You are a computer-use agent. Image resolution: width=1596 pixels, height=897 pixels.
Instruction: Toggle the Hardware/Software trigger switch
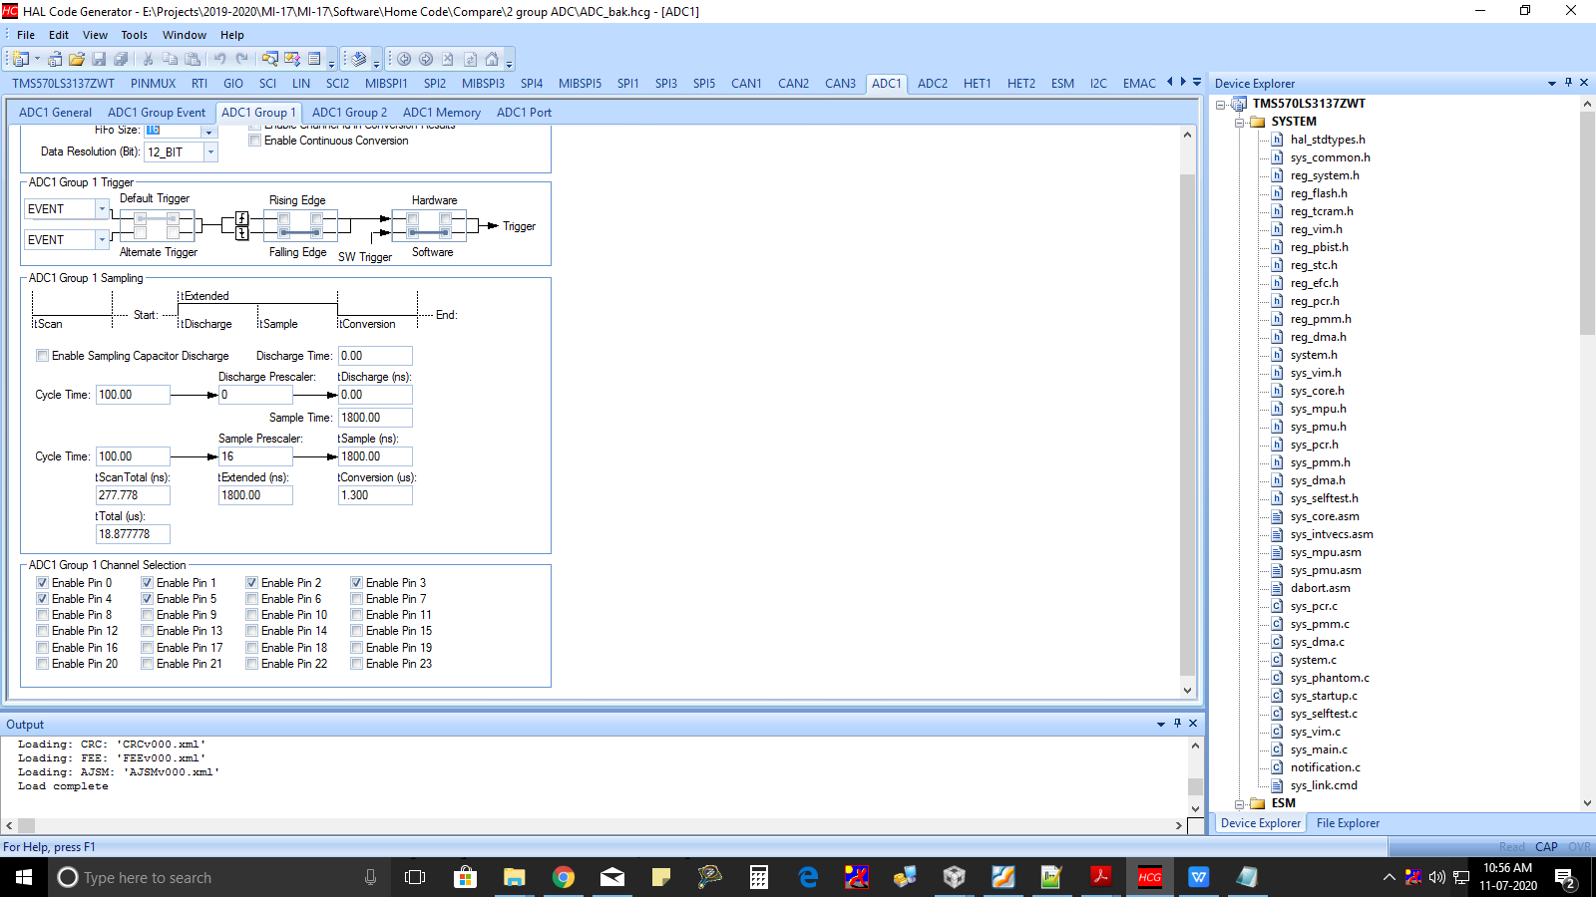(x=429, y=226)
